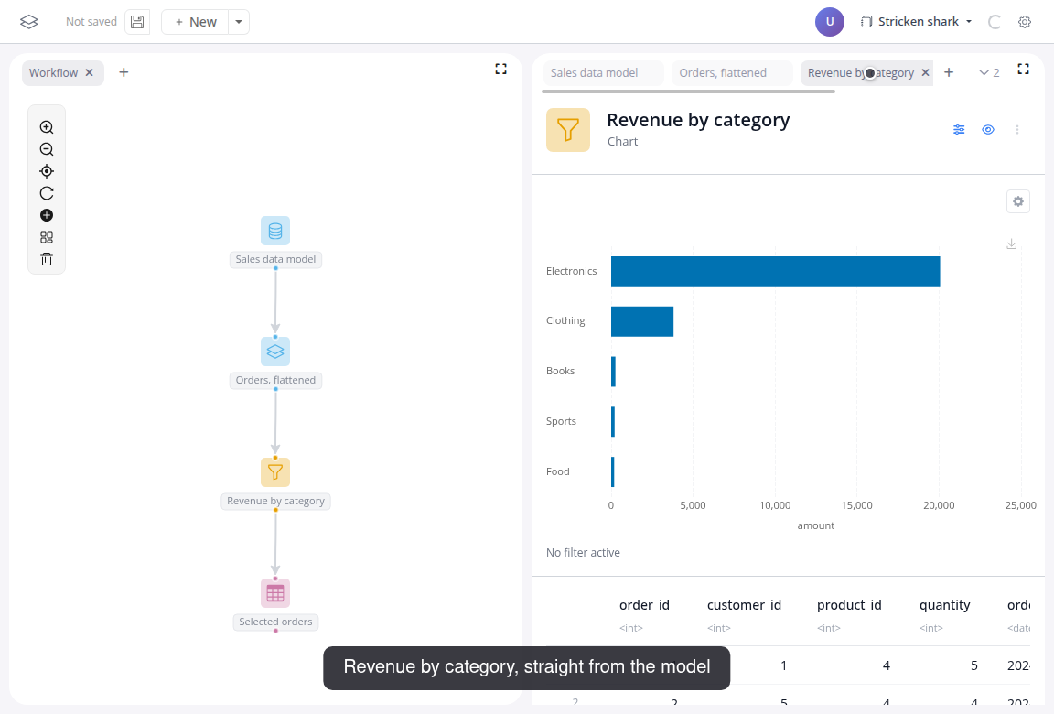Screen dimensions: 1054x714
Task: Select the Selected orders table node
Action: 275,593
